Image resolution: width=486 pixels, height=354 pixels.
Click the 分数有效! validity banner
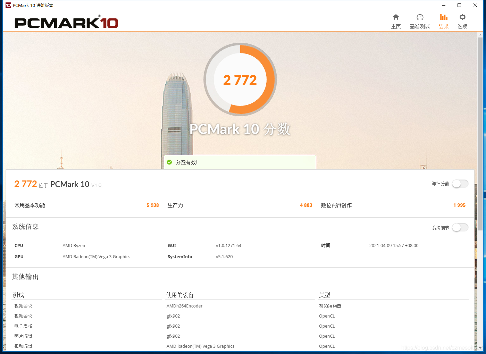click(240, 162)
